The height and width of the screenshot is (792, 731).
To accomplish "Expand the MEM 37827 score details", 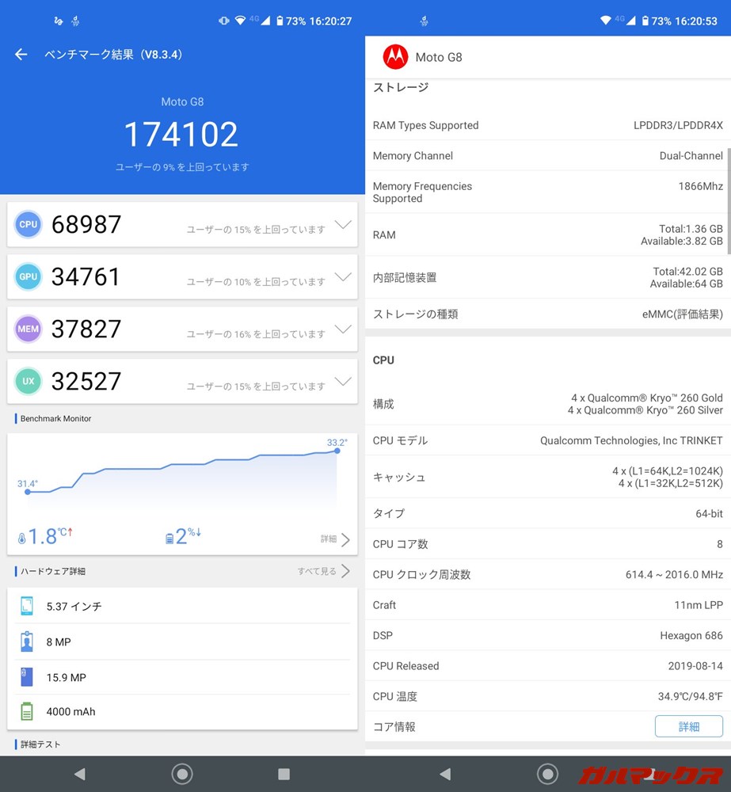I will pyautogui.click(x=344, y=329).
